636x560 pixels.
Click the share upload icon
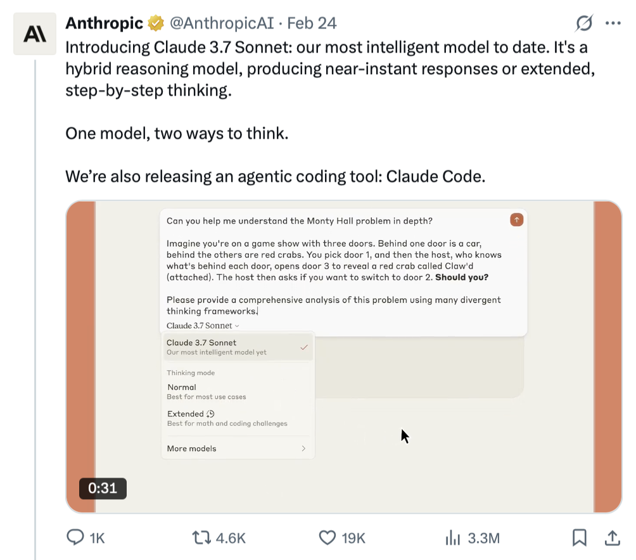pos(612,538)
